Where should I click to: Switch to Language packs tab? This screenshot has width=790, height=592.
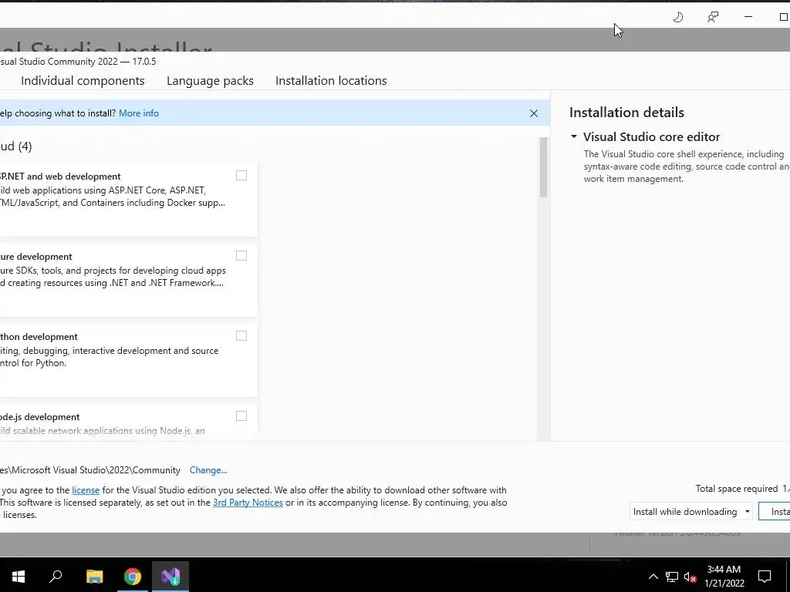pyautogui.click(x=210, y=80)
